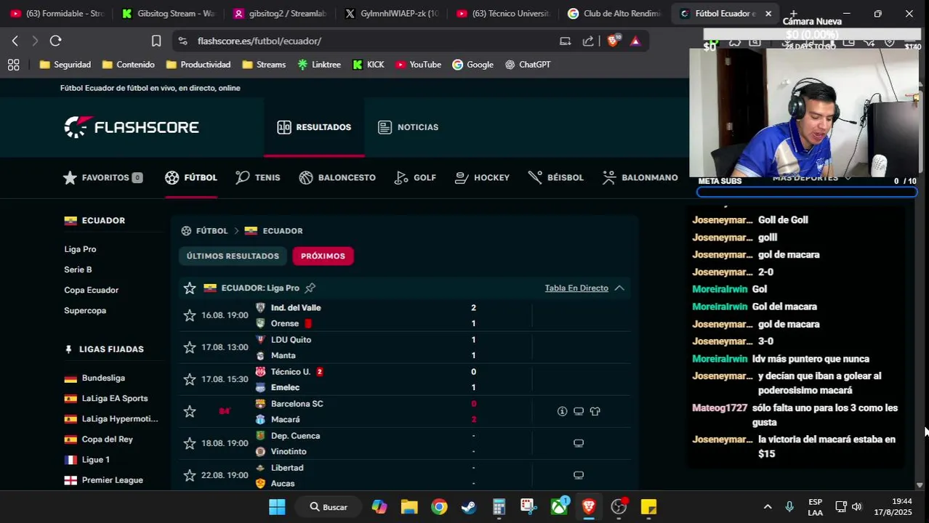
Task: Open KICK bookmark
Action: click(369, 65)
